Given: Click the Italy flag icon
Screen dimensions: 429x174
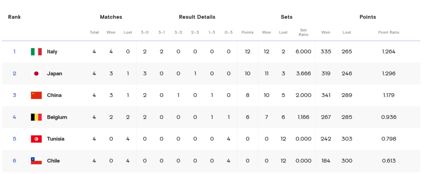Looking at the screenshot, I should click(x=36, y=52).
